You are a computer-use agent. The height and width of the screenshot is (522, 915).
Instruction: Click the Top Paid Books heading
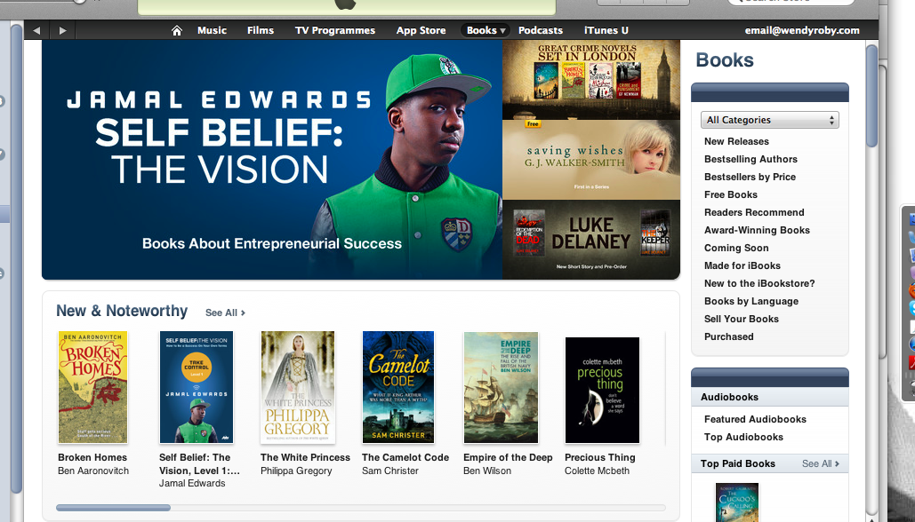(x=738, y=463)
